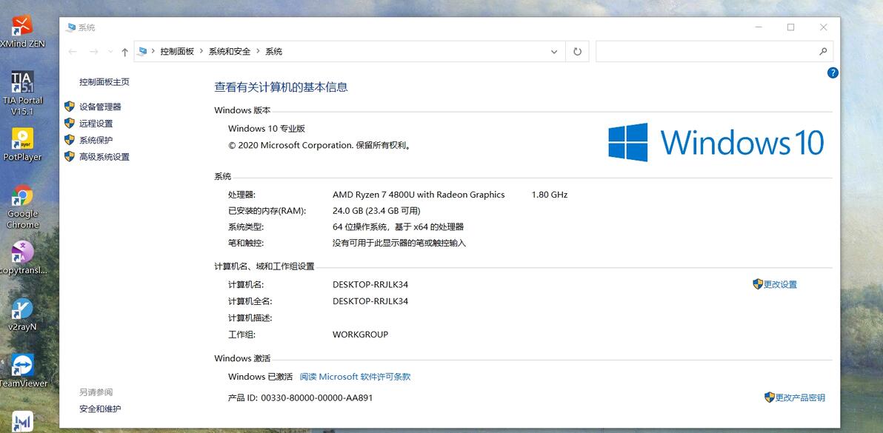Click the product ID 00330-80000-00000-AA891

click(316, 397)
